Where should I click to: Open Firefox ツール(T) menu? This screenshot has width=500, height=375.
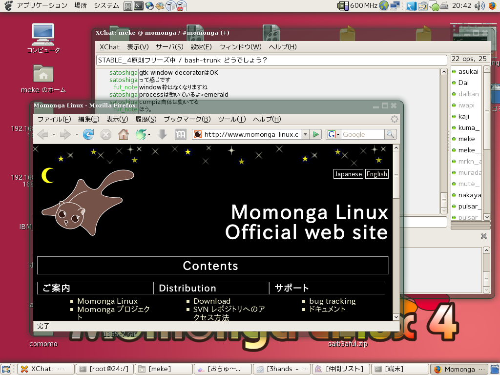tap(232, 119)
